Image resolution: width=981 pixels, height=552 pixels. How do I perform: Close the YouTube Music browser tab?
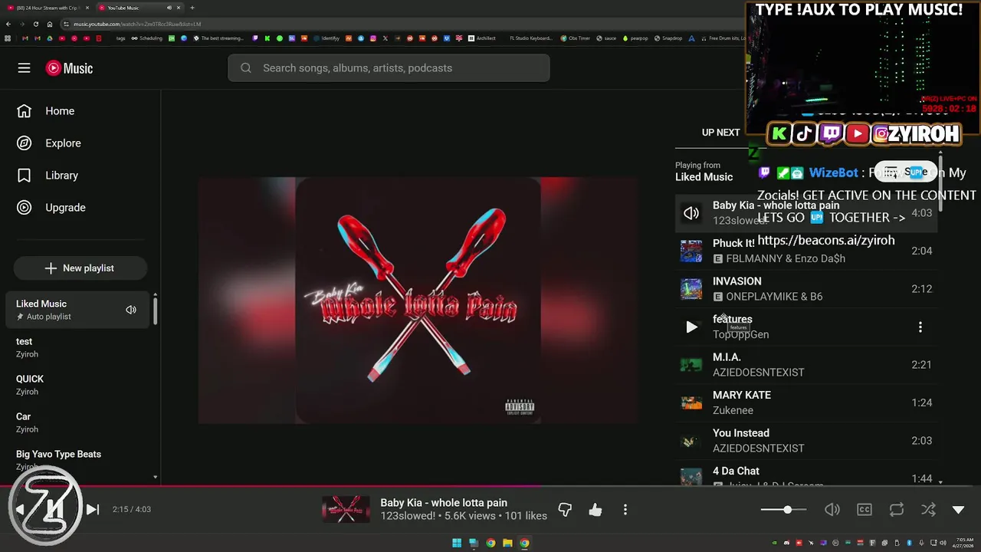pos(178,8)
